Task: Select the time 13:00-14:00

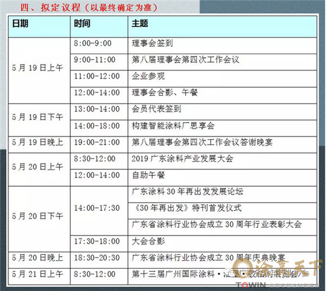Action: [97, 109]
